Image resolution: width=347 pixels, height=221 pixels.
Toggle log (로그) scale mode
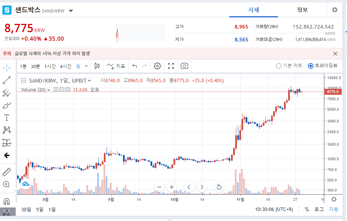[319, 209]
